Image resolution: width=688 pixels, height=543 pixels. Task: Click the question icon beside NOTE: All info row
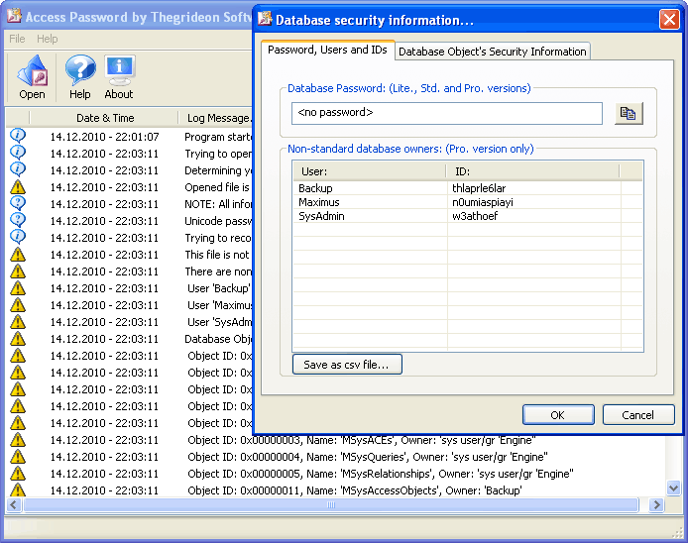click(18, 203)
